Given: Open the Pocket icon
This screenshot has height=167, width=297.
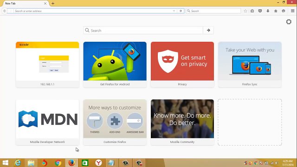Looking at the screenshot, I should tap(260, 11).
